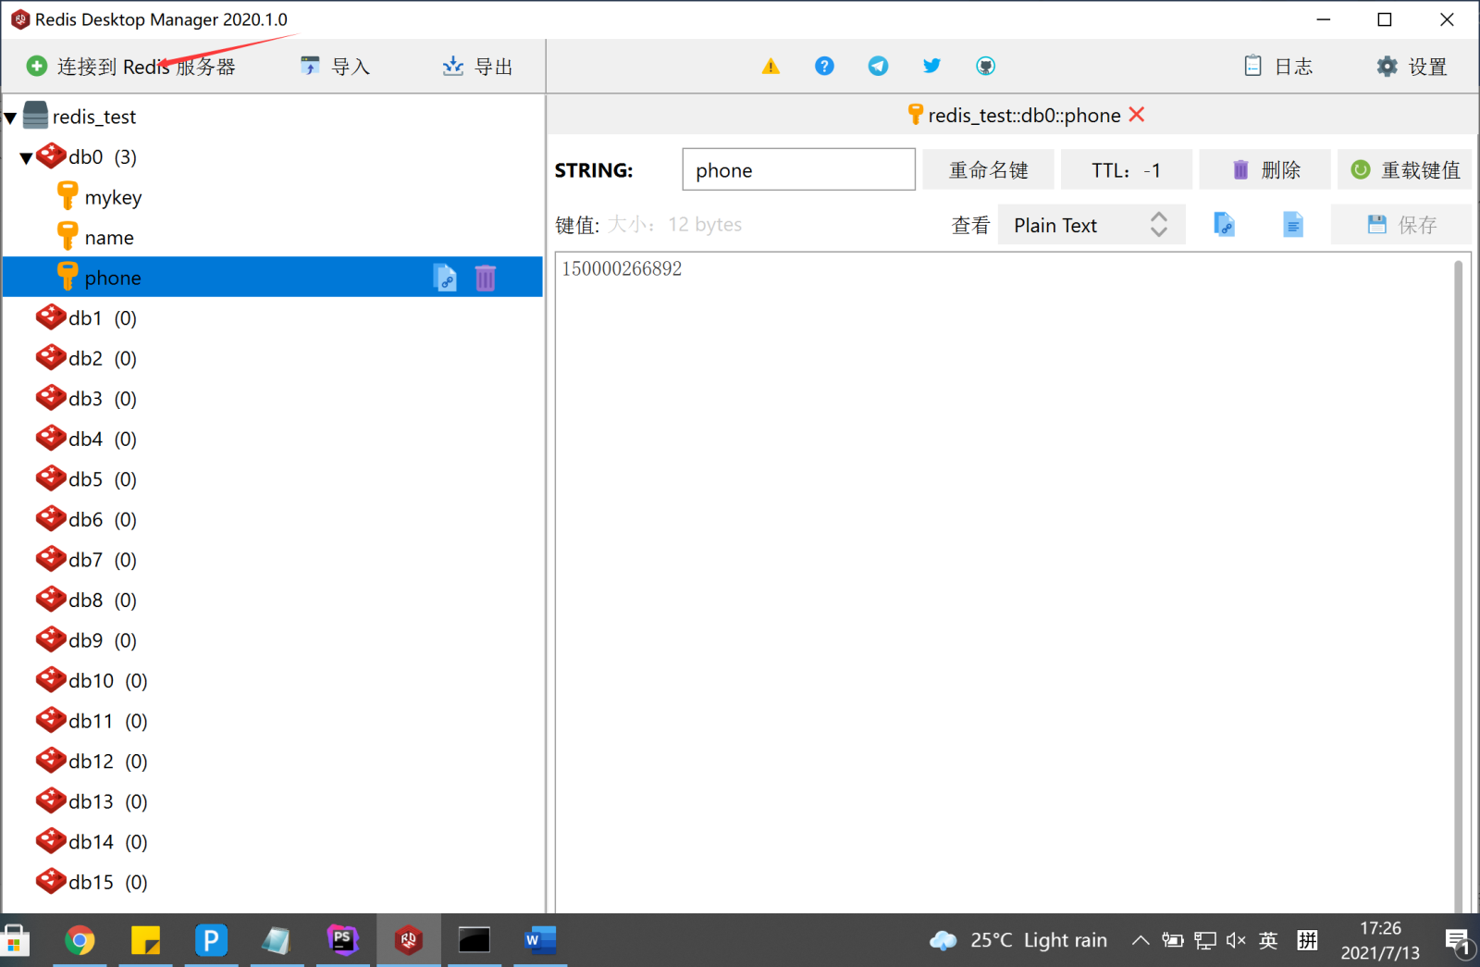Collapse the db0 database node
Image resolution: width=1480 pixels, height=967 pixels.
click(27, 158)
